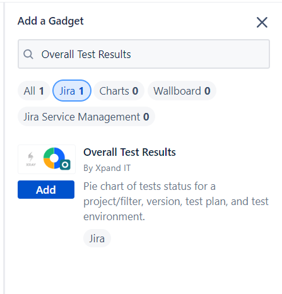This screenshot has height=294, width=282.
Task: Click the count 0 on Wallboard chip
Action: point(208,91)
